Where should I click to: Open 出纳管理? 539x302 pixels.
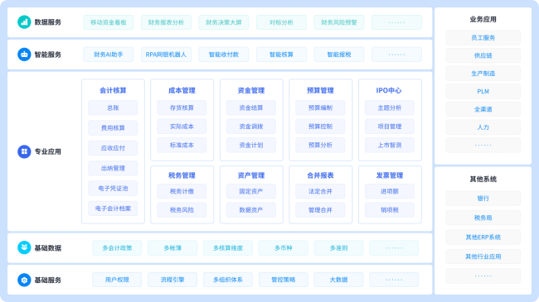click(113, 168)
